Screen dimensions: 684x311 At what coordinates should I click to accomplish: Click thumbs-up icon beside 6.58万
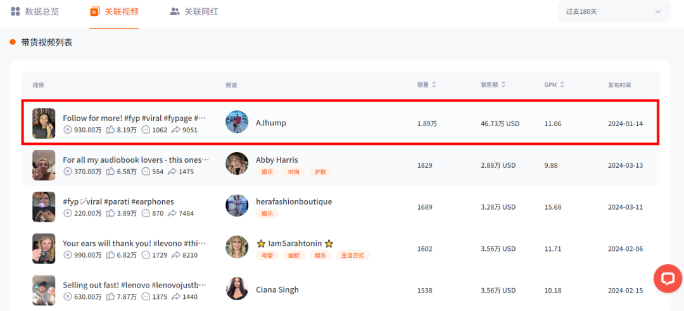(x=110, y=172)
